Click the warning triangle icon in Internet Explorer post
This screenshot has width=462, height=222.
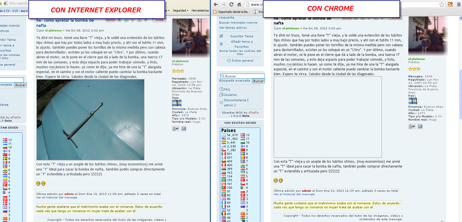140,20
